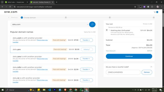Image resolution: width=164 pixels, height=92 pixels.
Task: Toggle the Added button for deku.pro
Action: [x=87, y=49]
